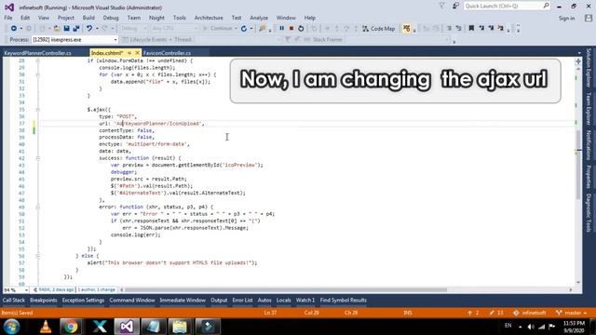
Task: Open the Solution Explorer side tab
Action: click(x=589, y=68)
